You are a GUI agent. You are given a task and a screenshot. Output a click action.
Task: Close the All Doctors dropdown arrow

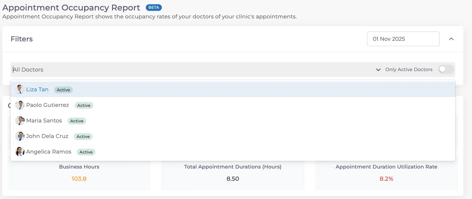(x=378, y=70)
